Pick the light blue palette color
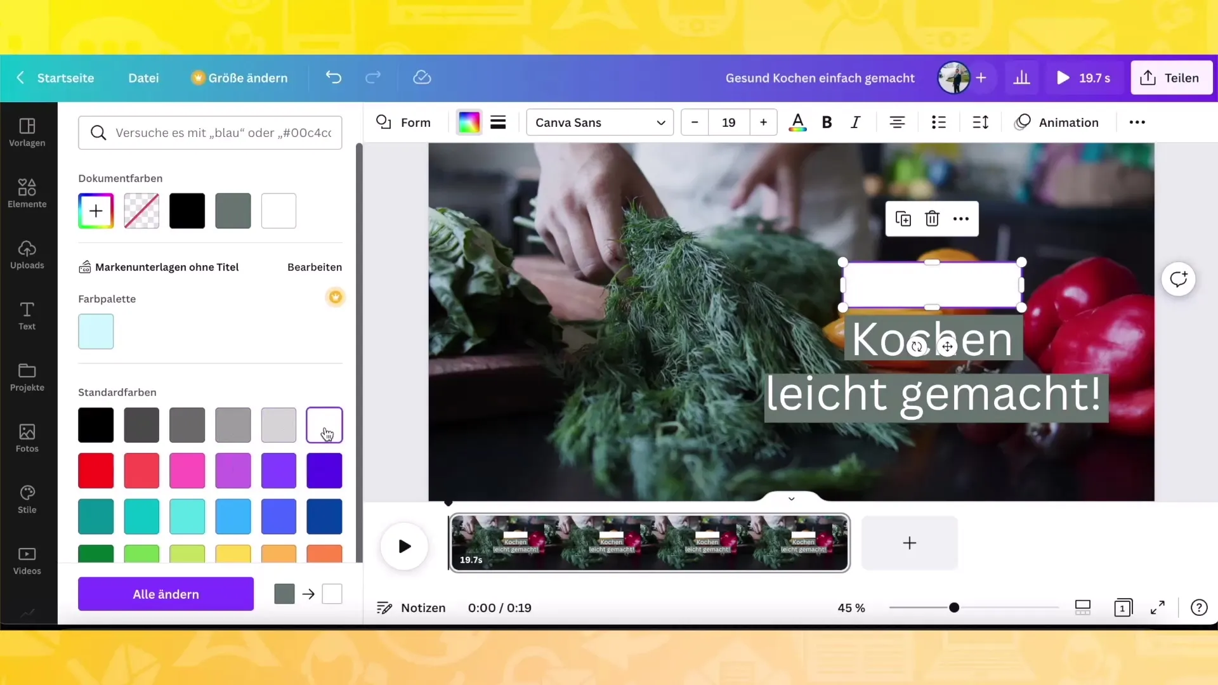Image resolution: width=1218 pixels, height=685 pixels. tap(96, 331)
